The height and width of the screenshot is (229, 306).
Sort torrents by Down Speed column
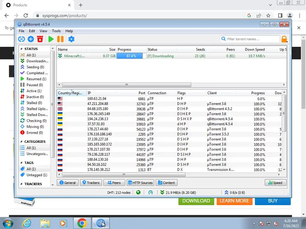pos(251,49)
